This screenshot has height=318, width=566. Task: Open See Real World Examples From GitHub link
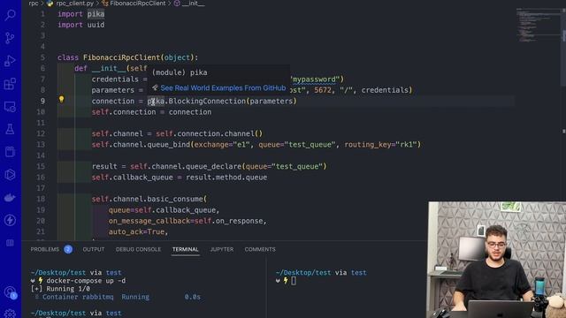223,87
